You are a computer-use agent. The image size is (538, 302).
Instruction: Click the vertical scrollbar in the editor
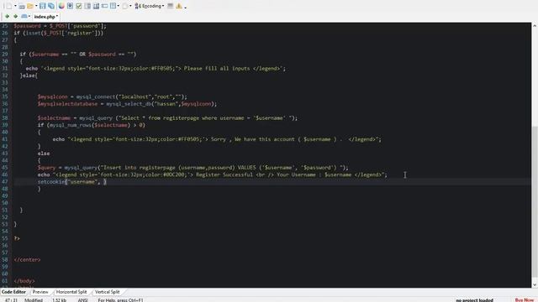click(x=535, y=202)
